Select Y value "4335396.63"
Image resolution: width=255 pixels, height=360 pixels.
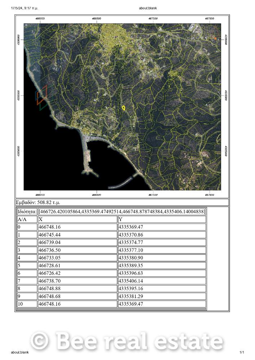(131, 273)
